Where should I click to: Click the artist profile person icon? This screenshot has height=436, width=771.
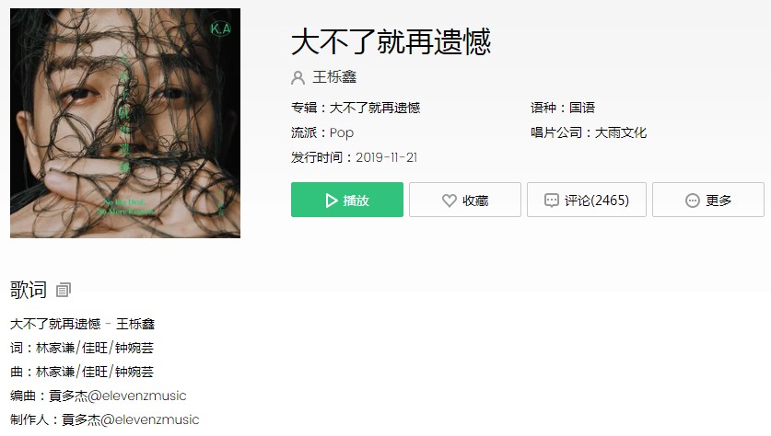pos(298,77)
